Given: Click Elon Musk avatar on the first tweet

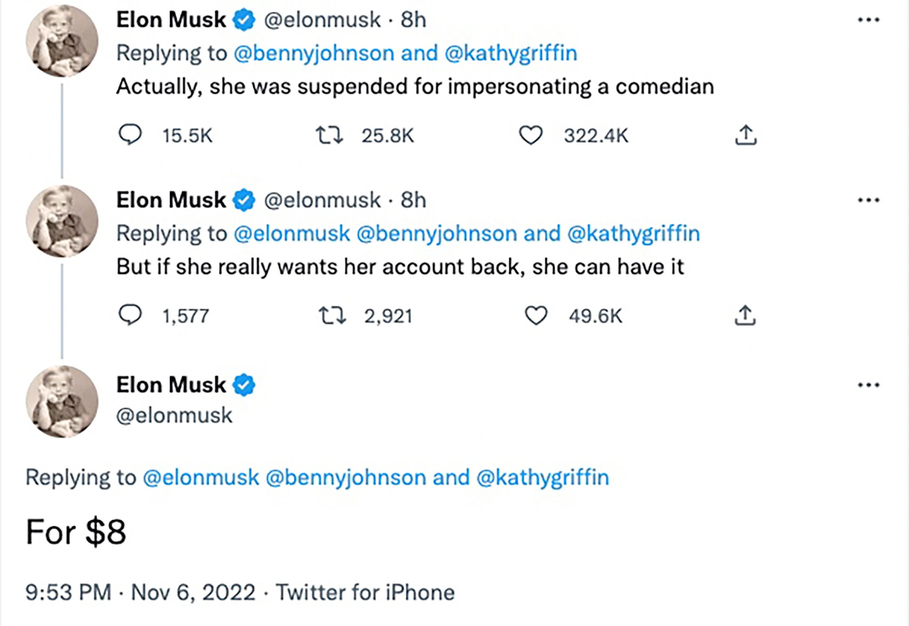Looking at the screenshot, I should (x=62, y=41).
